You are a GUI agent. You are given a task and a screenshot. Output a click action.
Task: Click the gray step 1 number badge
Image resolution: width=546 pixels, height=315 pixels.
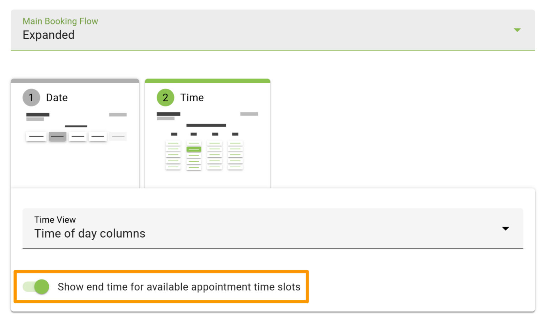31,97
